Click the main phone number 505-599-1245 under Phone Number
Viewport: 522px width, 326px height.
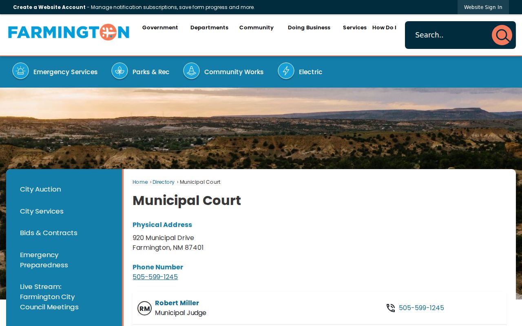coord(155,277)
